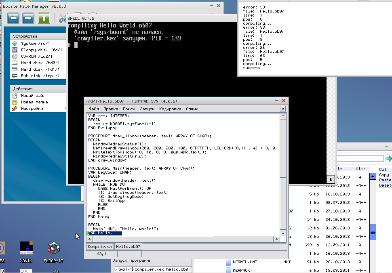
Task: Open Floppy disk /fd/1 device
Action: (36, 50)
